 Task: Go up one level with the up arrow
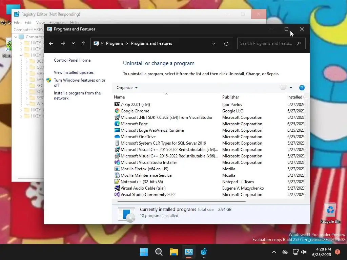pyautogui.click(x=83, y=43)
